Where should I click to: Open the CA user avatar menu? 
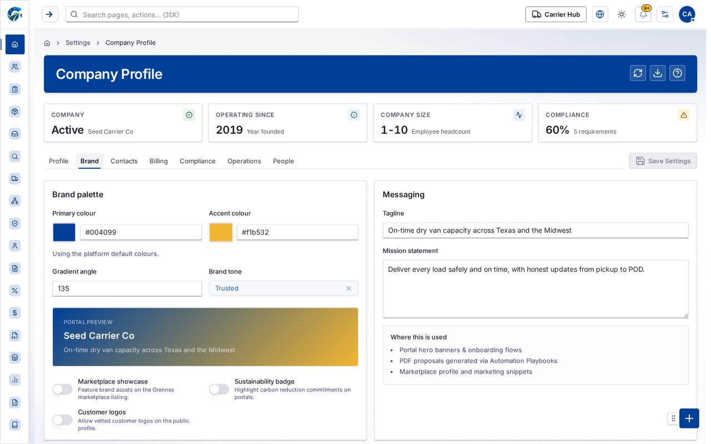(687, 14)
